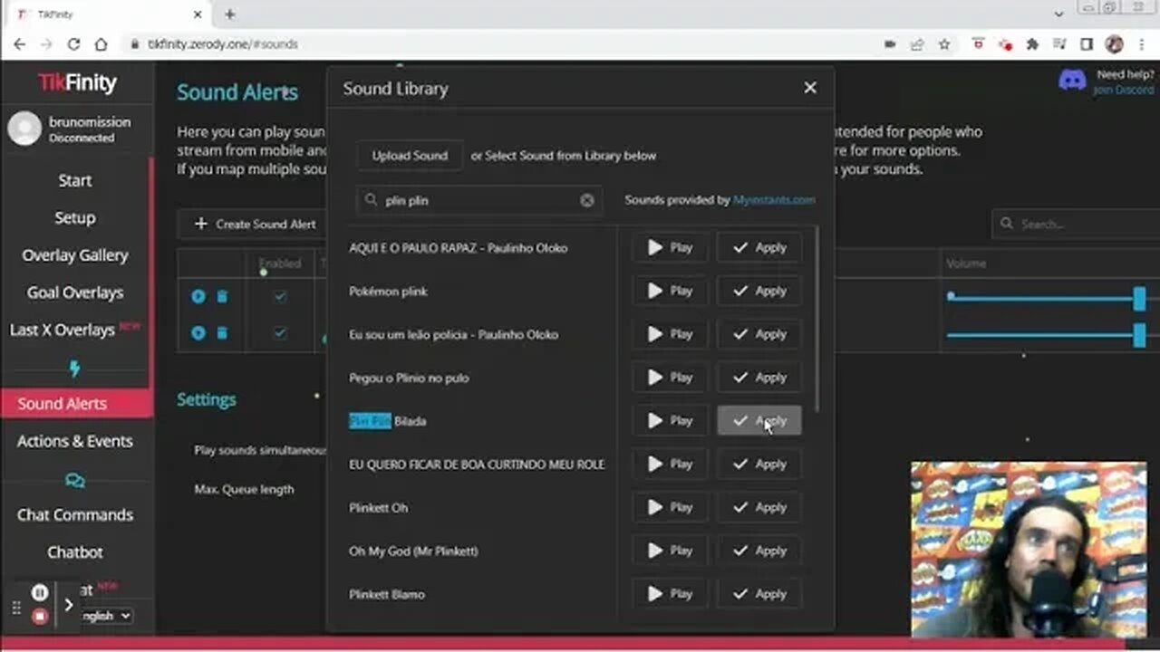
Task: Play the second sound alert in table
Action: (198, 333)
